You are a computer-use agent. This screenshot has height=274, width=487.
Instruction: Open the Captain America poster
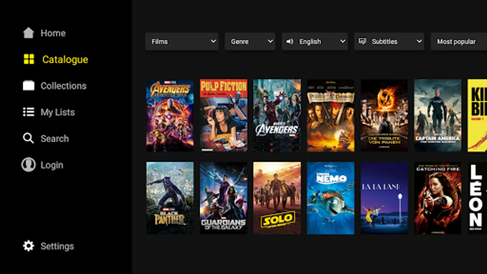(438, 115)
